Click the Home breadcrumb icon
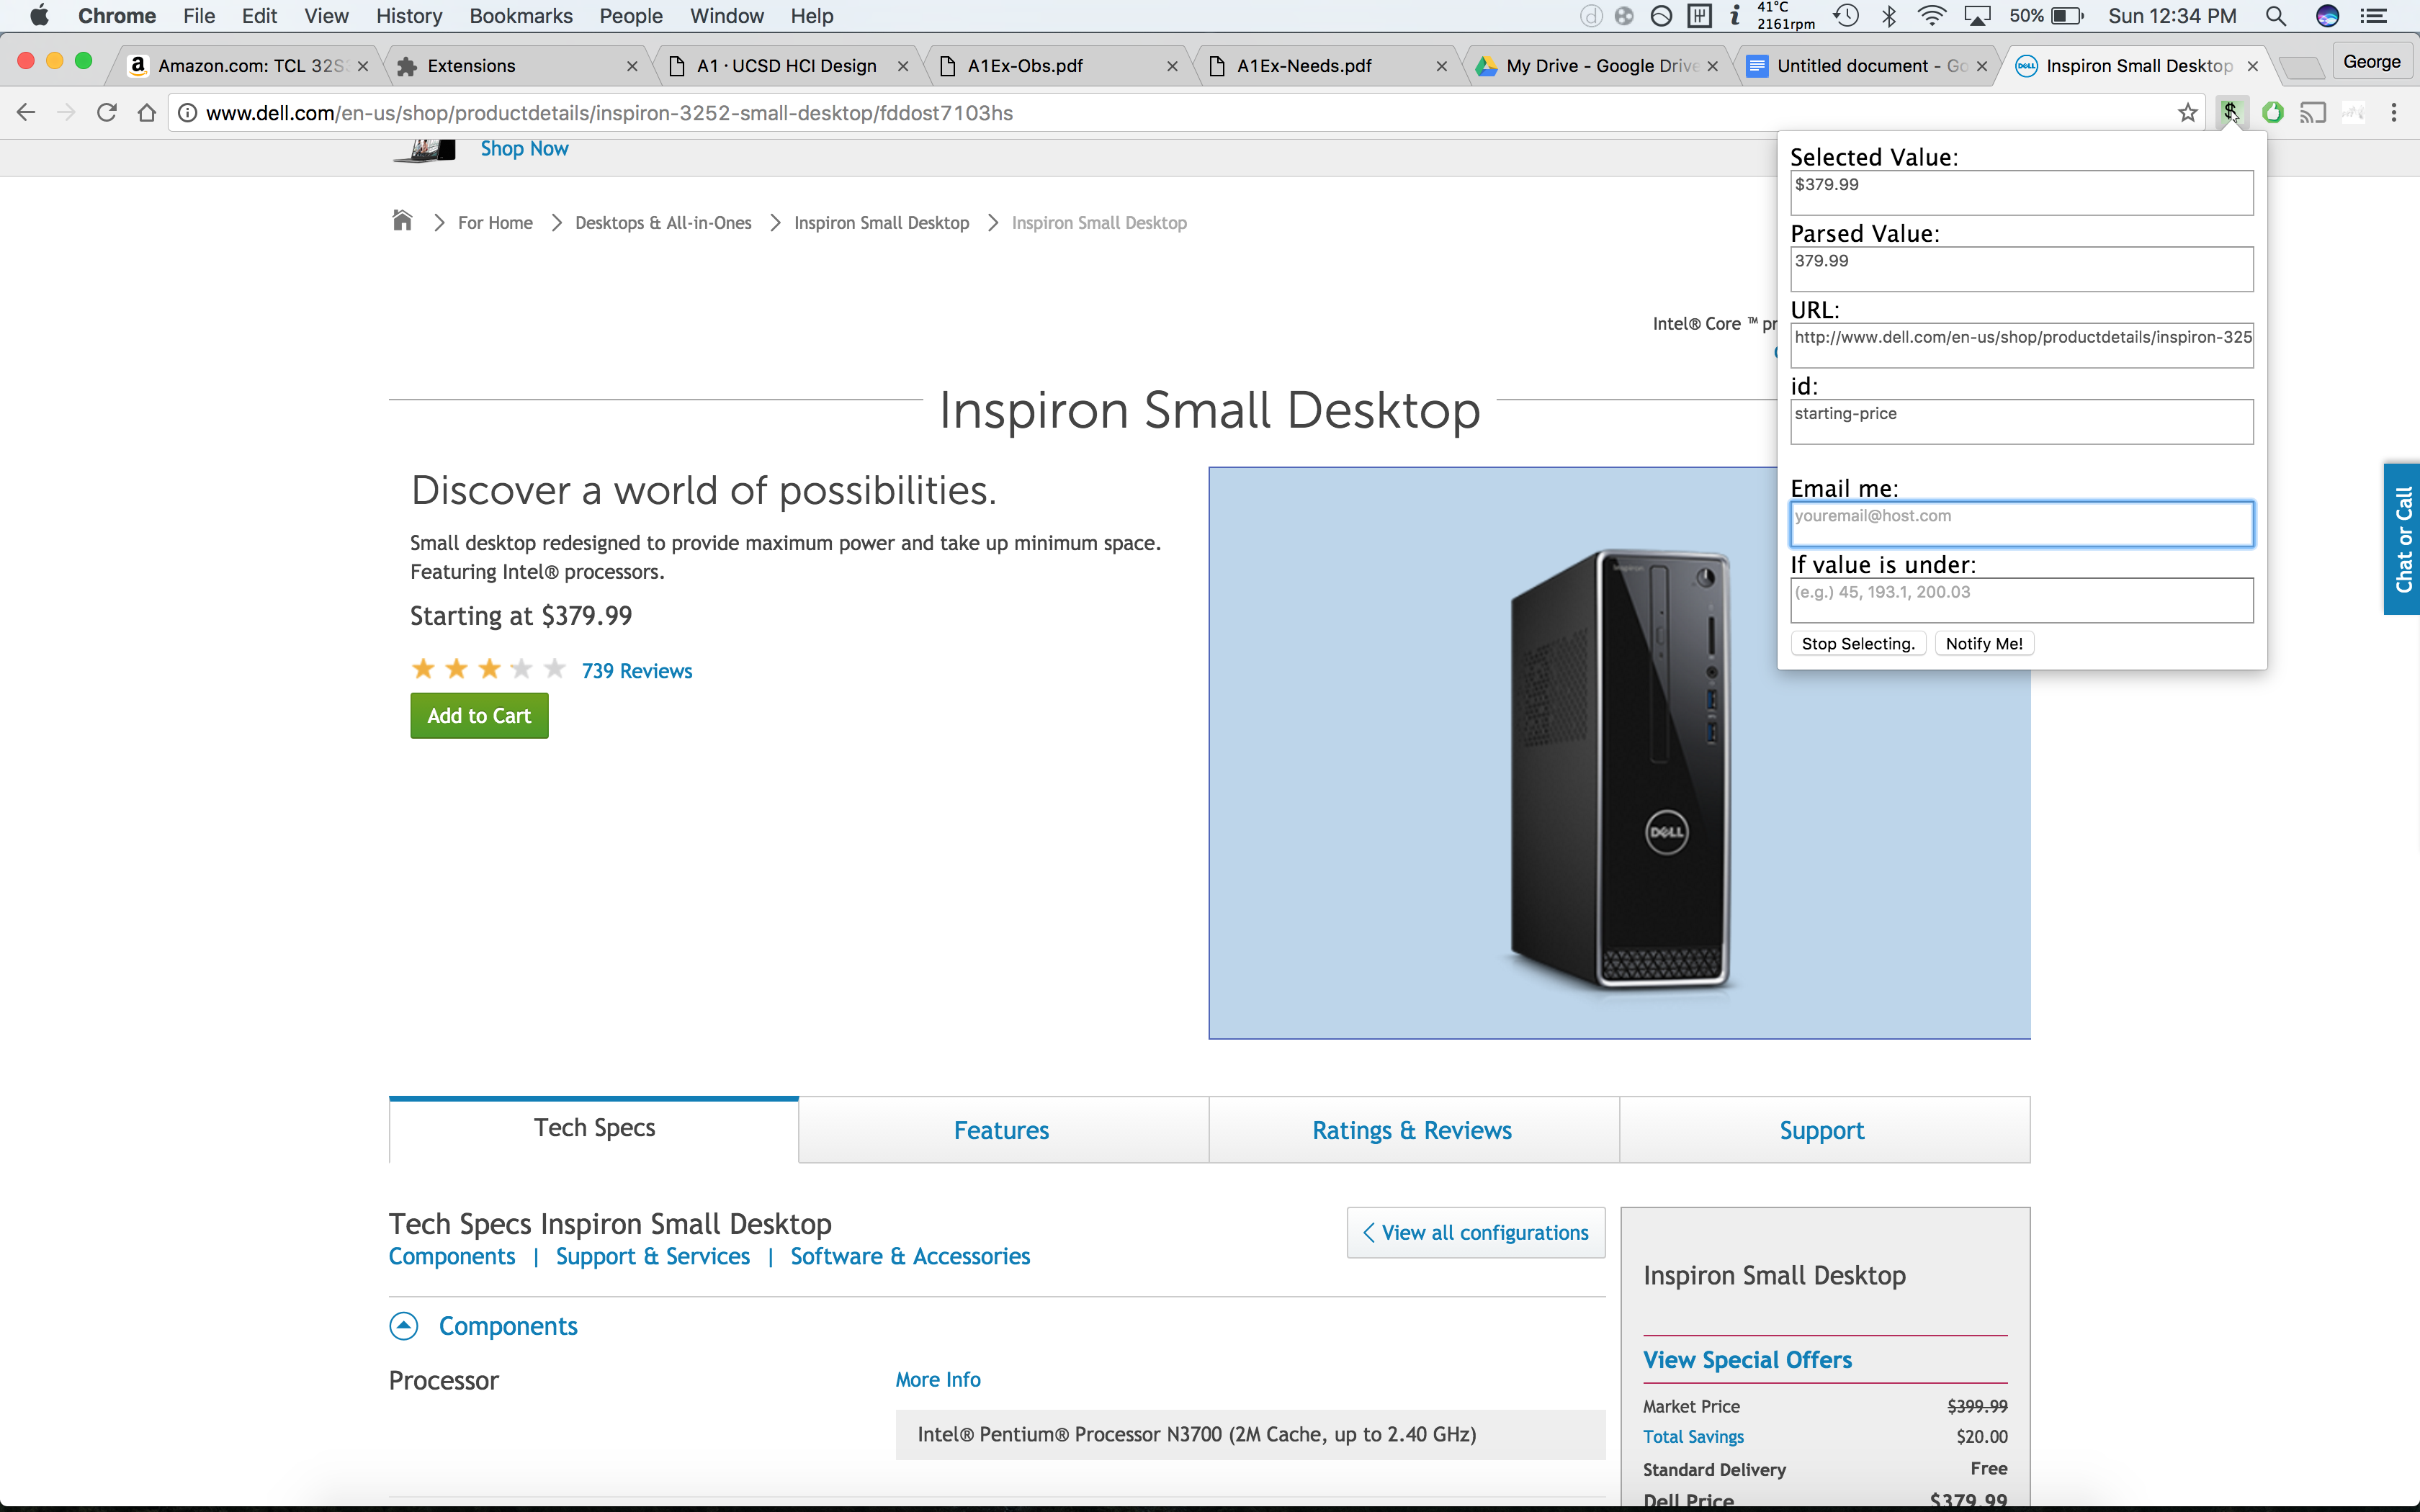The height and width of the screenshot is (1512, 2420). pyautogui.click(x=402, y=221)
